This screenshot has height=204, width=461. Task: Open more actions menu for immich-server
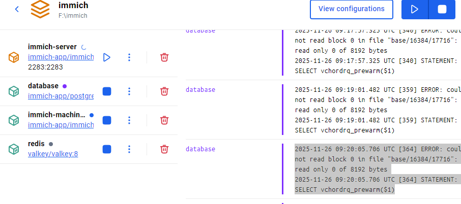(x=129, y=57)
